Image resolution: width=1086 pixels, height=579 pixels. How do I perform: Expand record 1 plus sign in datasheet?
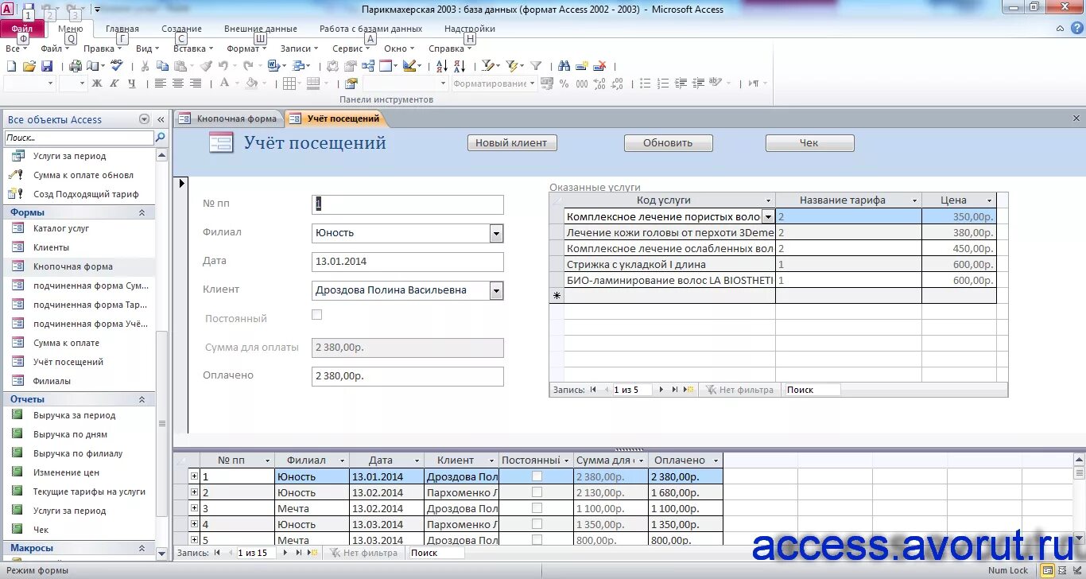pos(194,476)
